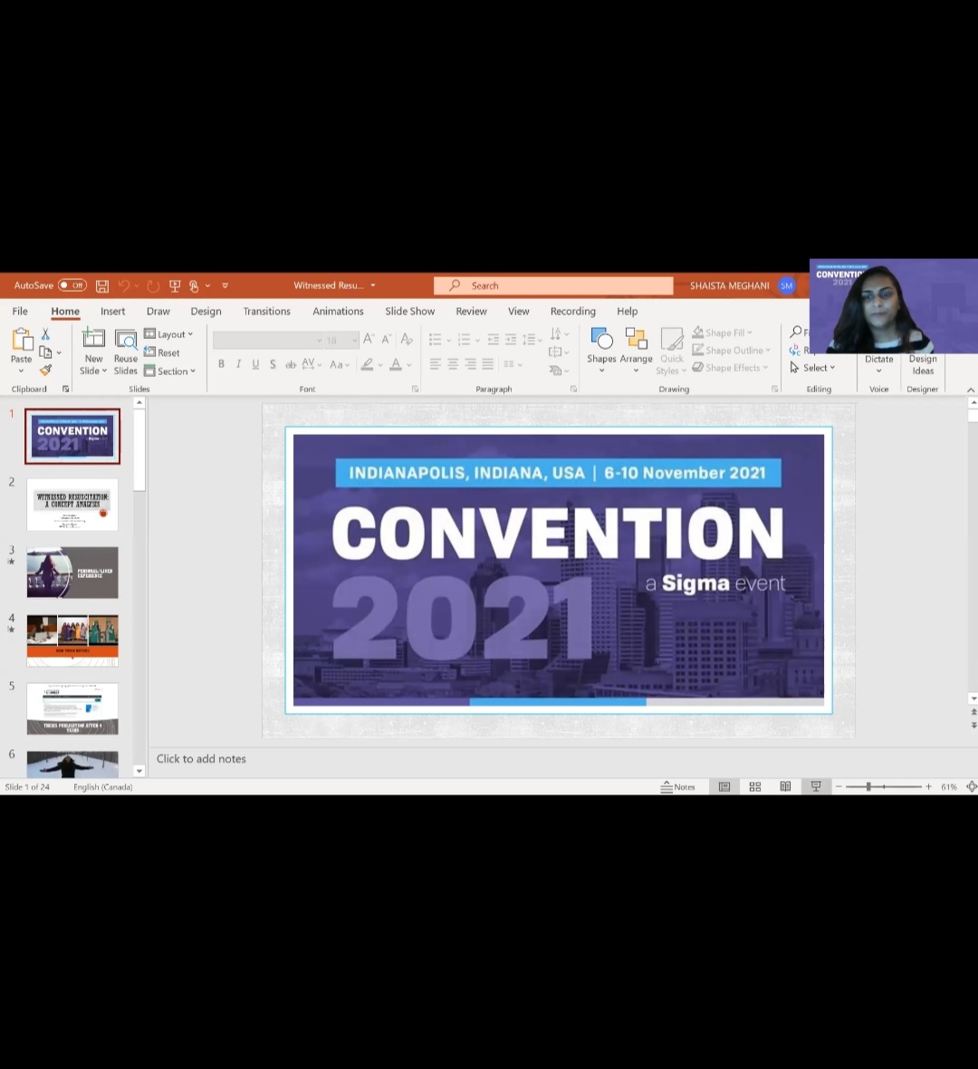Select the Format Painter brush

click(x=45, y=371)
